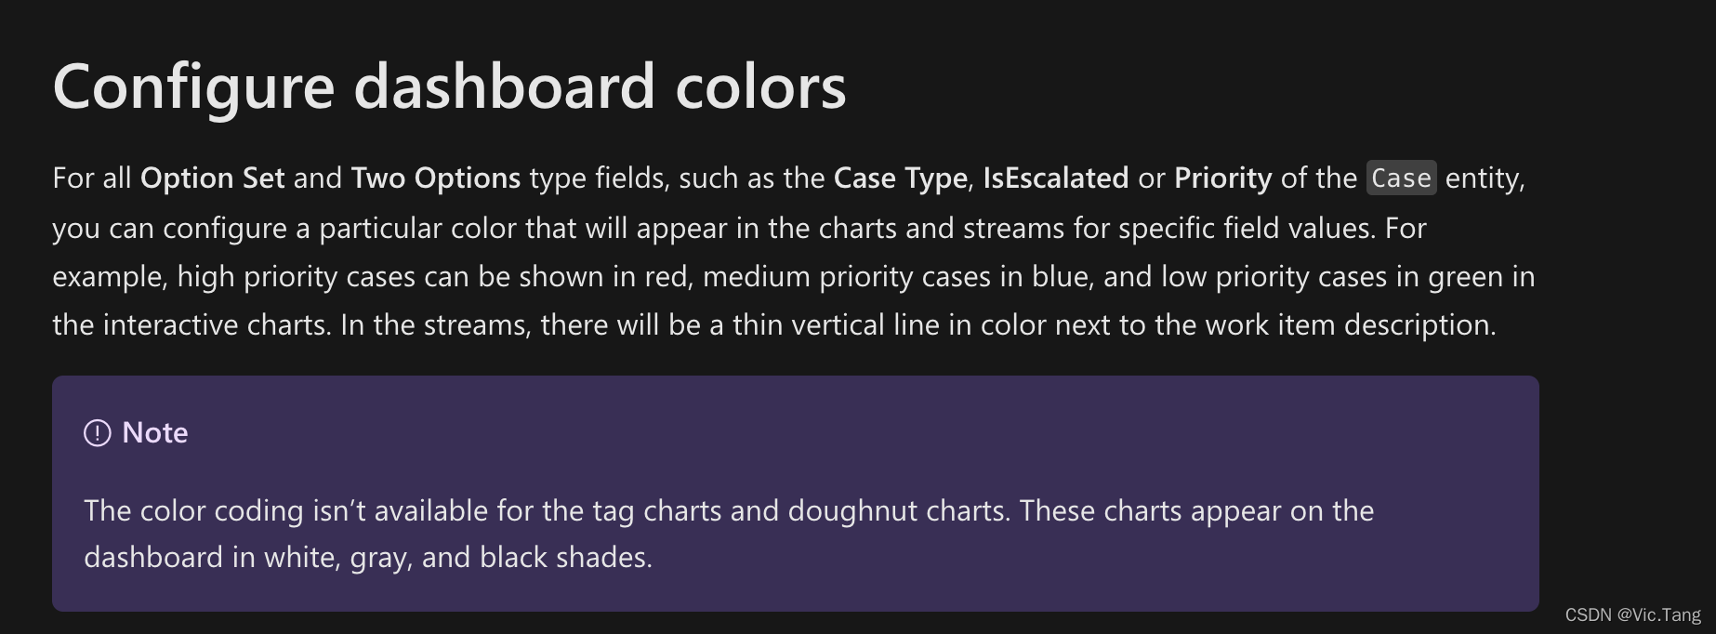Click the bold Priority field name
Screen dimensions: 1716x634
coord(1222,178)
